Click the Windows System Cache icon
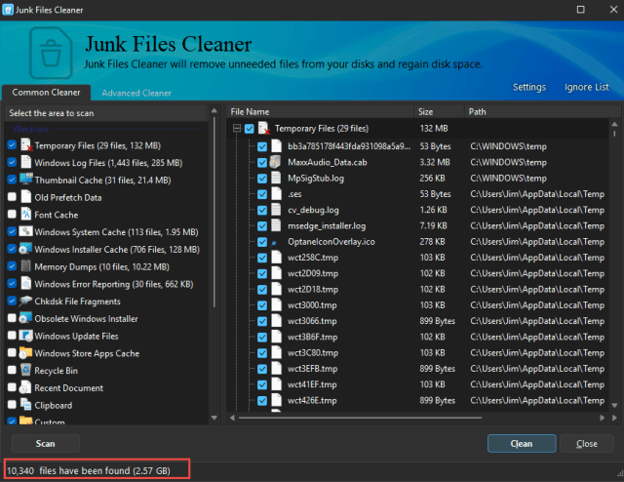This screenshot has width=624, height=482. coord(26,231)
